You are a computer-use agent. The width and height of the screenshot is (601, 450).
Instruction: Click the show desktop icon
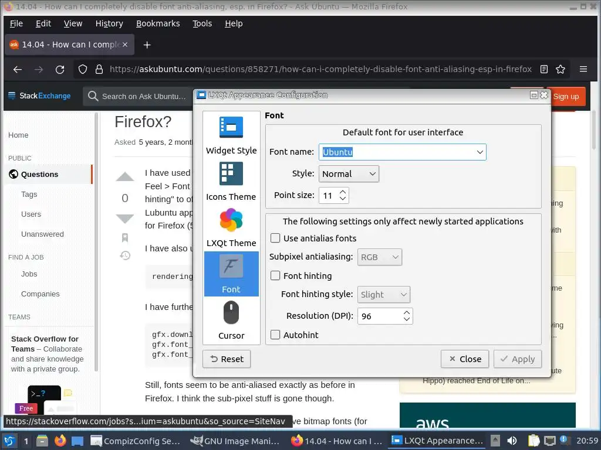pos(77,441)
